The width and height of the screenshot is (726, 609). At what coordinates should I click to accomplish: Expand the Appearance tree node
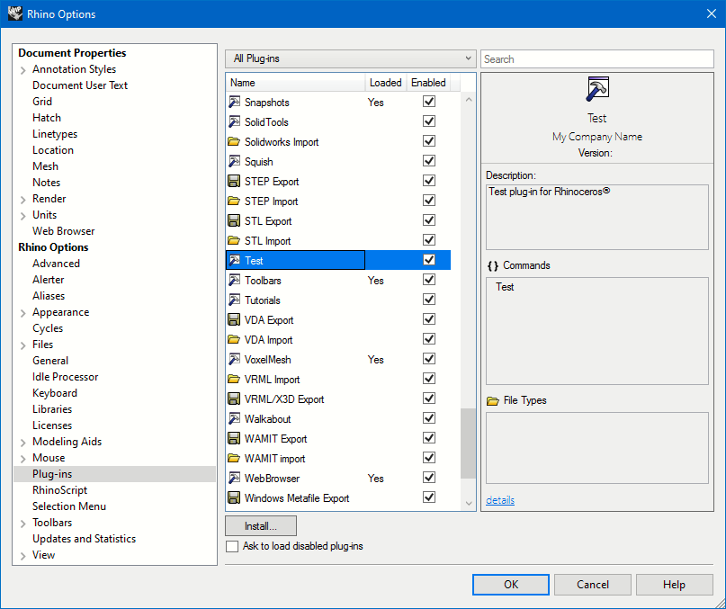pyautogui.click(x=23, y=314)
